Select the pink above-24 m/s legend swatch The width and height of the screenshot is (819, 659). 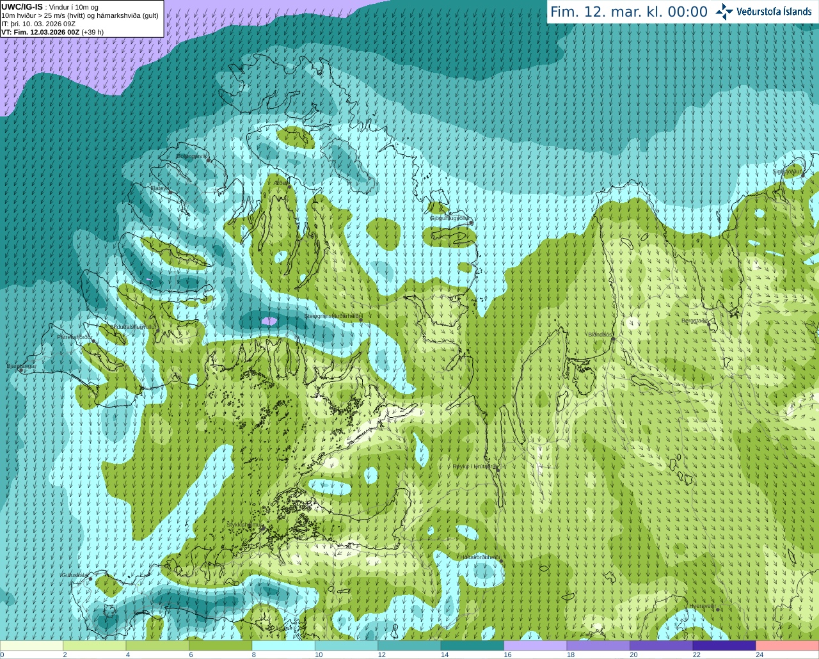(x=788, y=646)
